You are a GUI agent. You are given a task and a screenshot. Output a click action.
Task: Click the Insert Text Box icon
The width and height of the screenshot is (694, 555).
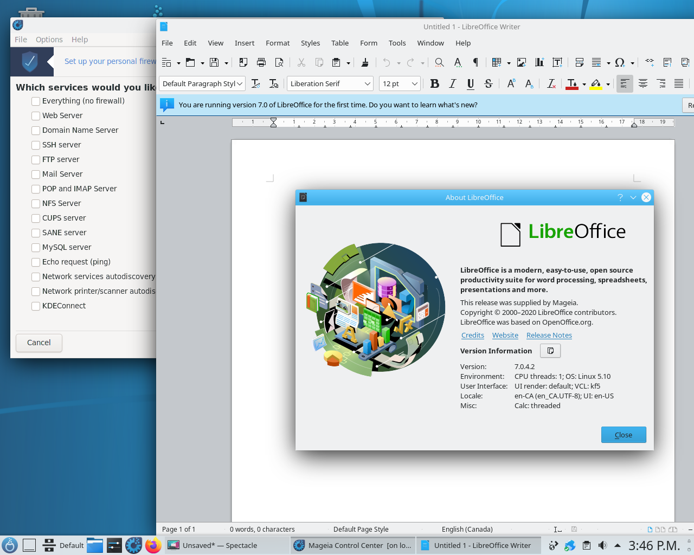pos(557,62)
